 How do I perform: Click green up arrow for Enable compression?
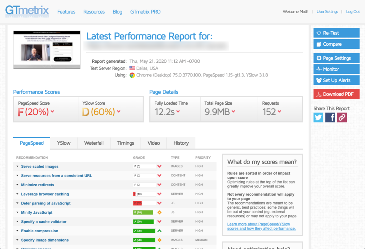[x=159, y=230]
